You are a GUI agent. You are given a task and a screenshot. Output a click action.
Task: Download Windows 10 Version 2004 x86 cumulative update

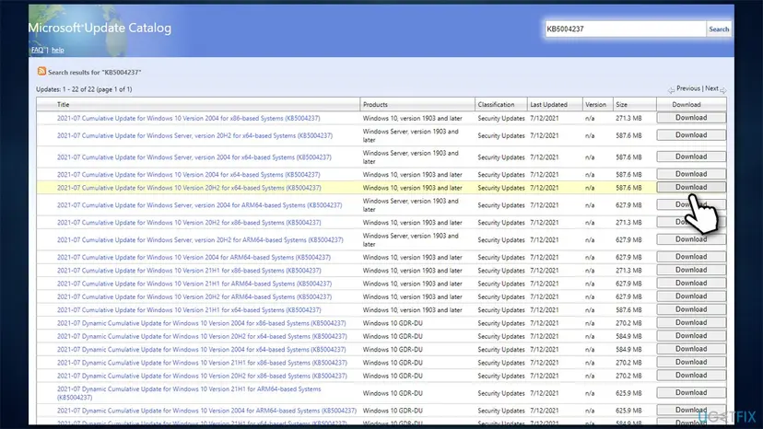pyautogui.click(x=691, y=118)
